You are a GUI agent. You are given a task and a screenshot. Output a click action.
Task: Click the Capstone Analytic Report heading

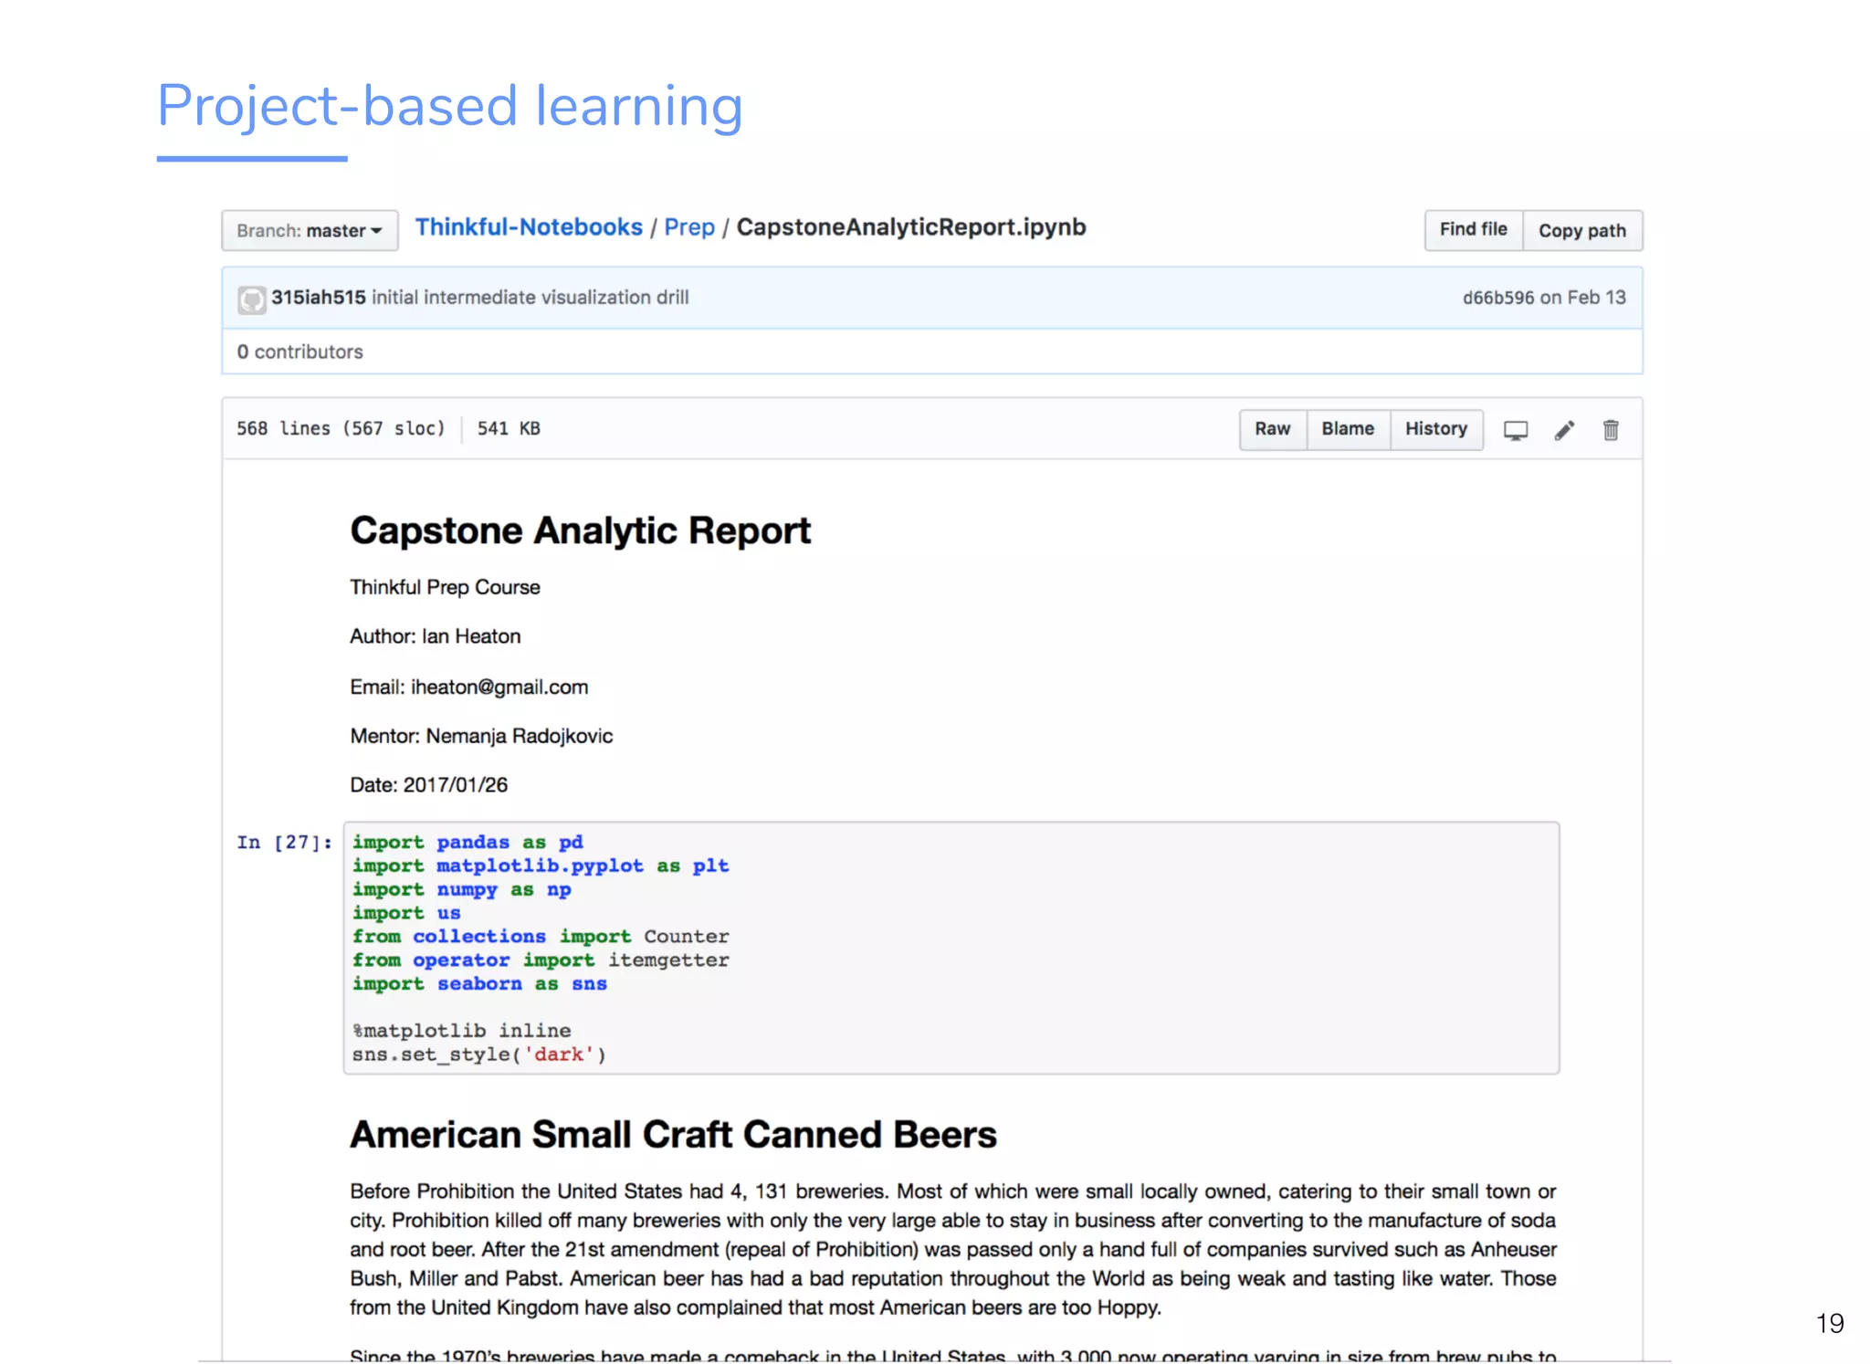[x=580, y=531]
